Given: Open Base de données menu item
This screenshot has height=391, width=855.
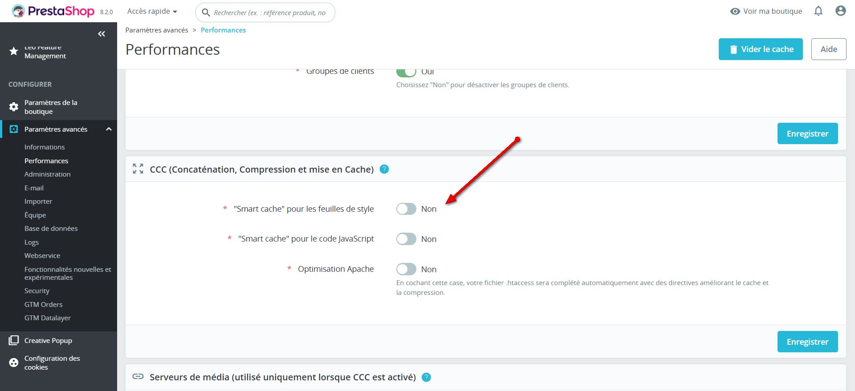Looking at the screenshot, I should (51, 228).
